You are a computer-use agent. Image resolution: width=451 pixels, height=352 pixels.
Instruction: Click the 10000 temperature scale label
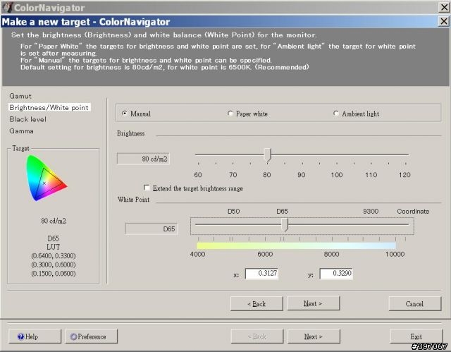coord(395,254)
